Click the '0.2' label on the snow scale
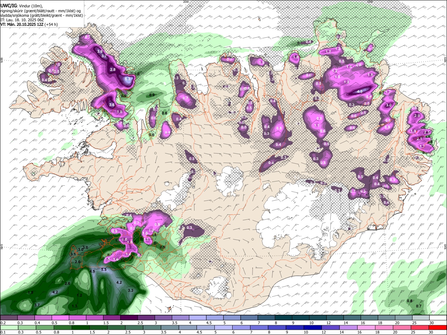 click(3, 323)
